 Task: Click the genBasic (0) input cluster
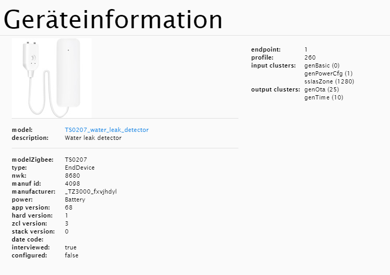tap(322, 65)
